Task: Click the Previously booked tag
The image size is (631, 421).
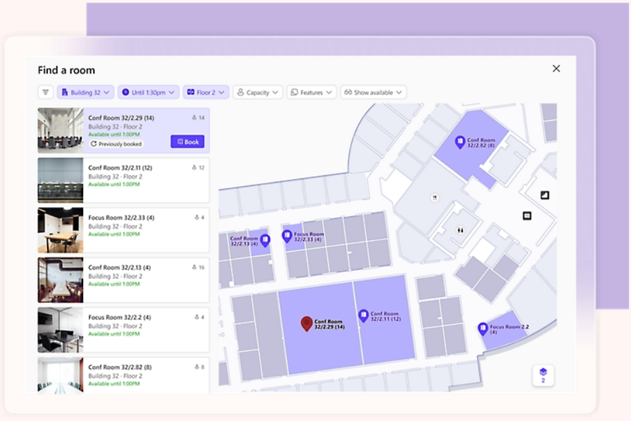Action: (116, 143)
